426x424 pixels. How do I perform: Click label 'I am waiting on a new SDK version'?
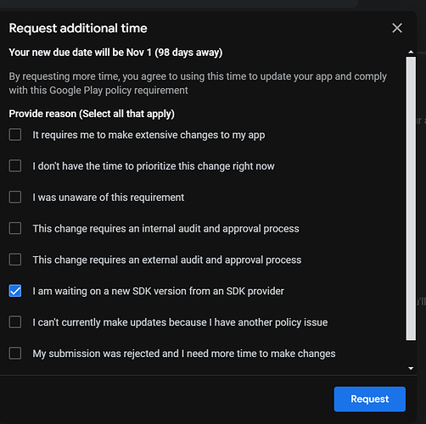click(x=158, y=291)
